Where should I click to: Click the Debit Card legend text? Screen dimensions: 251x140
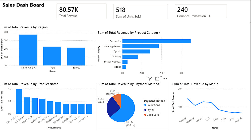pyautogui.click(x=153, y=115)
